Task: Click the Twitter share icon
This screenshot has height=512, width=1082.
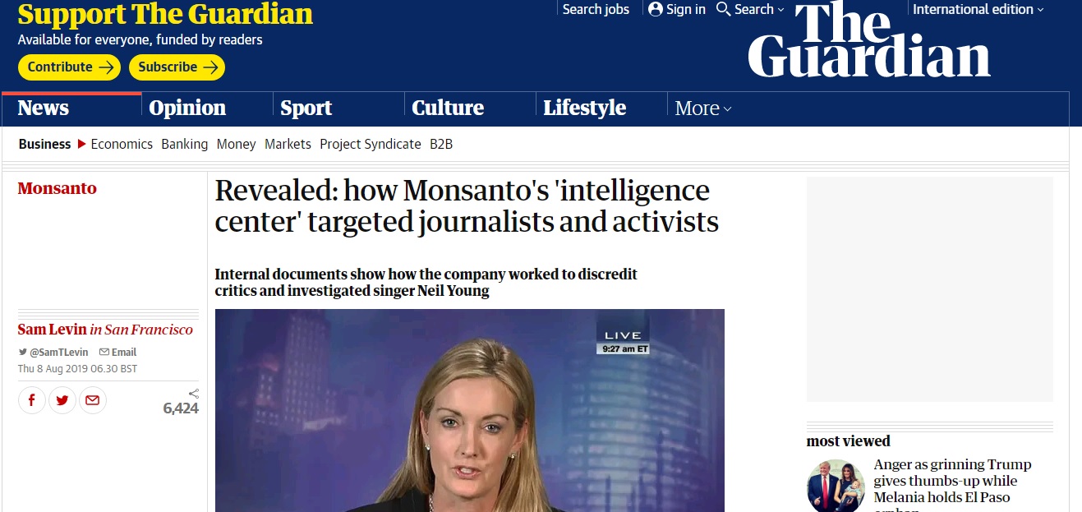Action: (62, 400)
